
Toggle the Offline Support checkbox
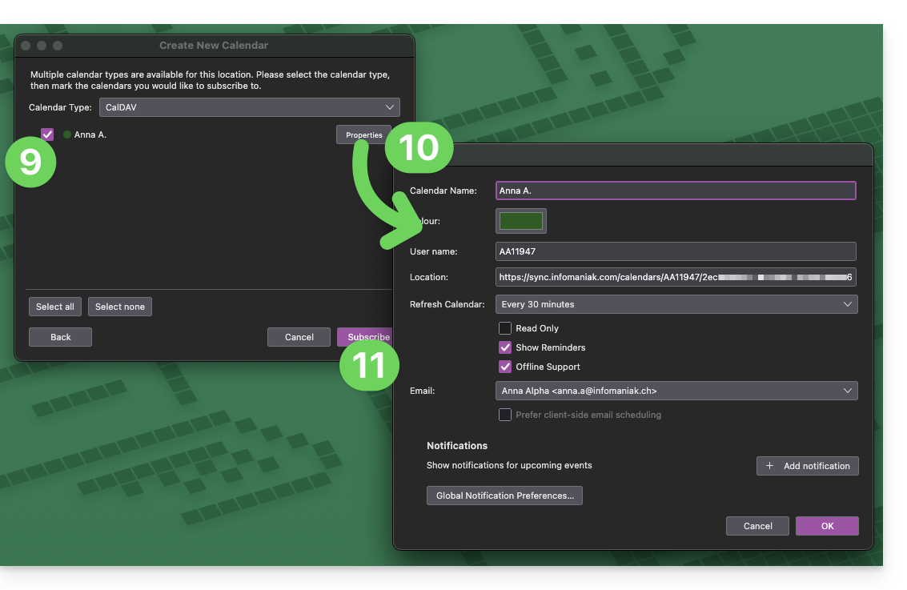pyautogui.click(x=505, y=367)
